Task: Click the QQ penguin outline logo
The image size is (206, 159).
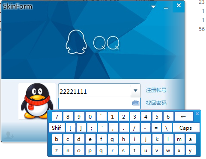Action: [76, 42]
